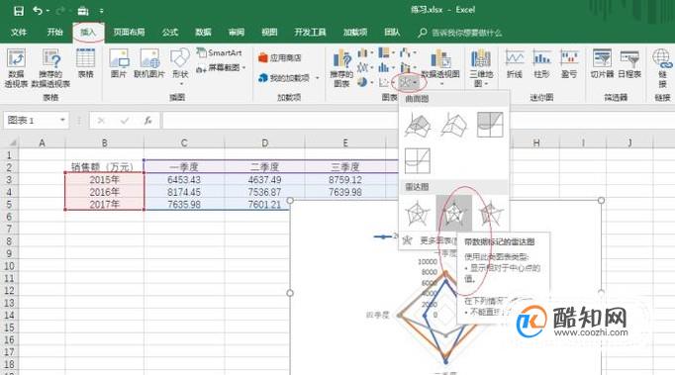Switch to the 开发工具 ribbon tab

(x=310, y=33)
